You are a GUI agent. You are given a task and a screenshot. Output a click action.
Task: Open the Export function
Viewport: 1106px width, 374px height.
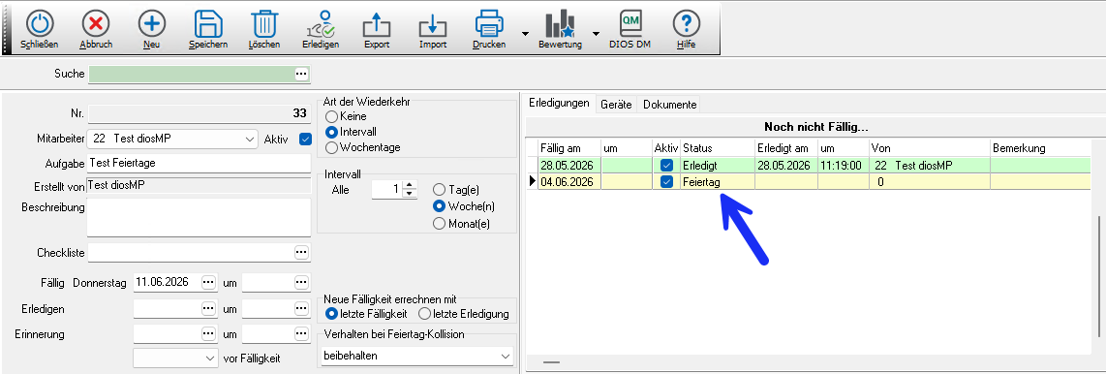pos(377,25)
